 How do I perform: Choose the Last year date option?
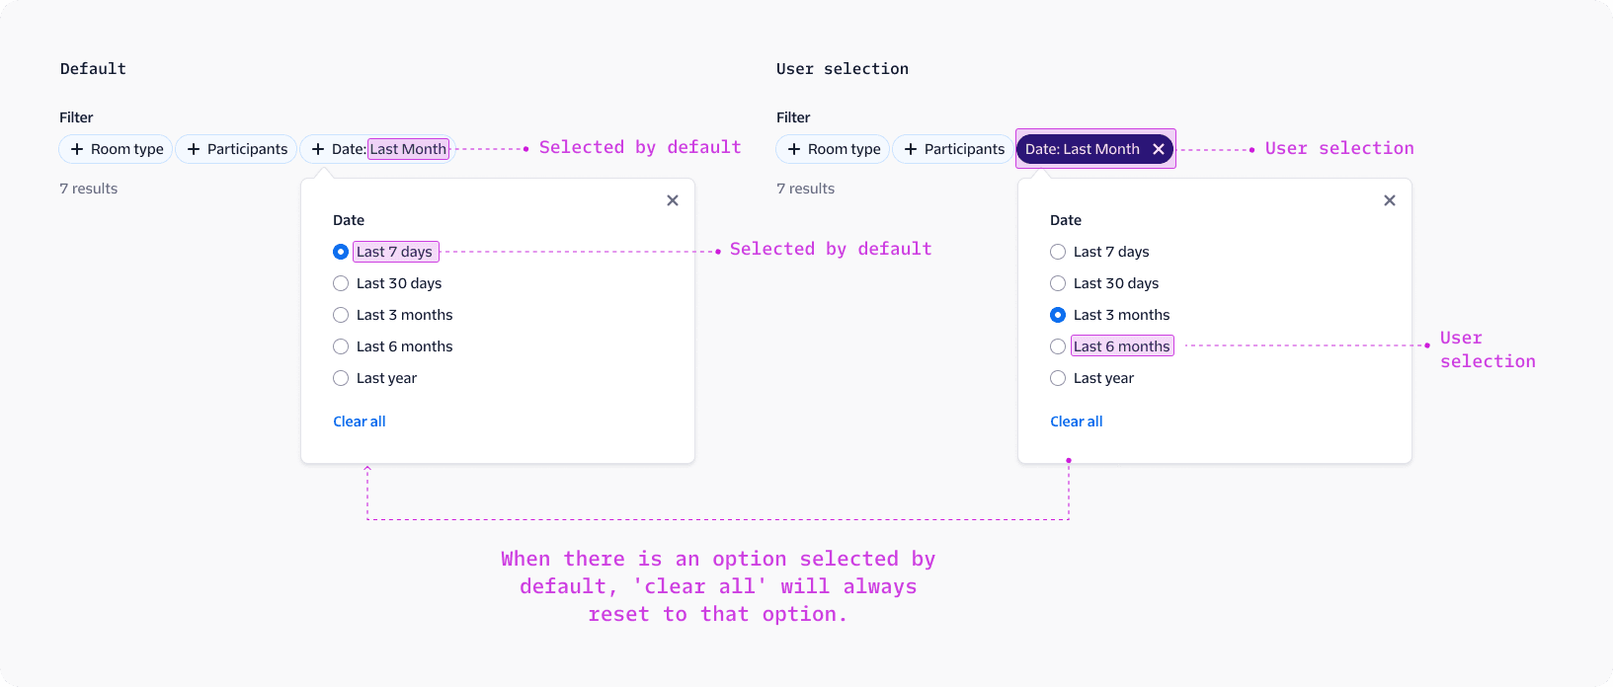341,377
